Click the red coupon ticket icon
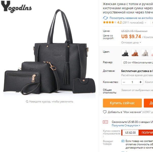 105,122
